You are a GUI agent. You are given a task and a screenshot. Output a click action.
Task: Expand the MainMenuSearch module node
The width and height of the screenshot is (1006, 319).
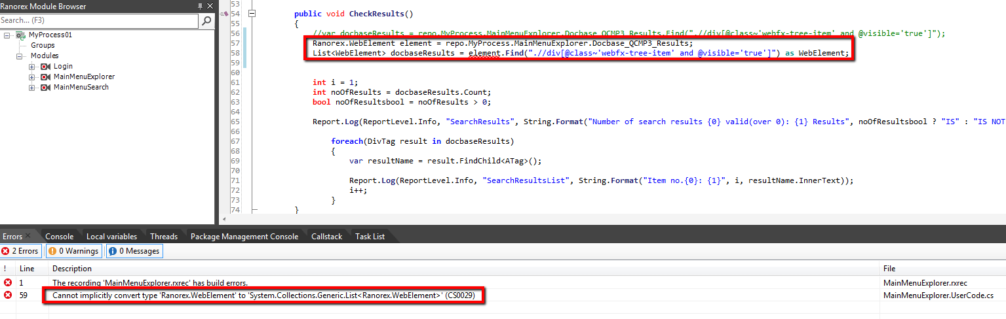(x=32, y=87)
